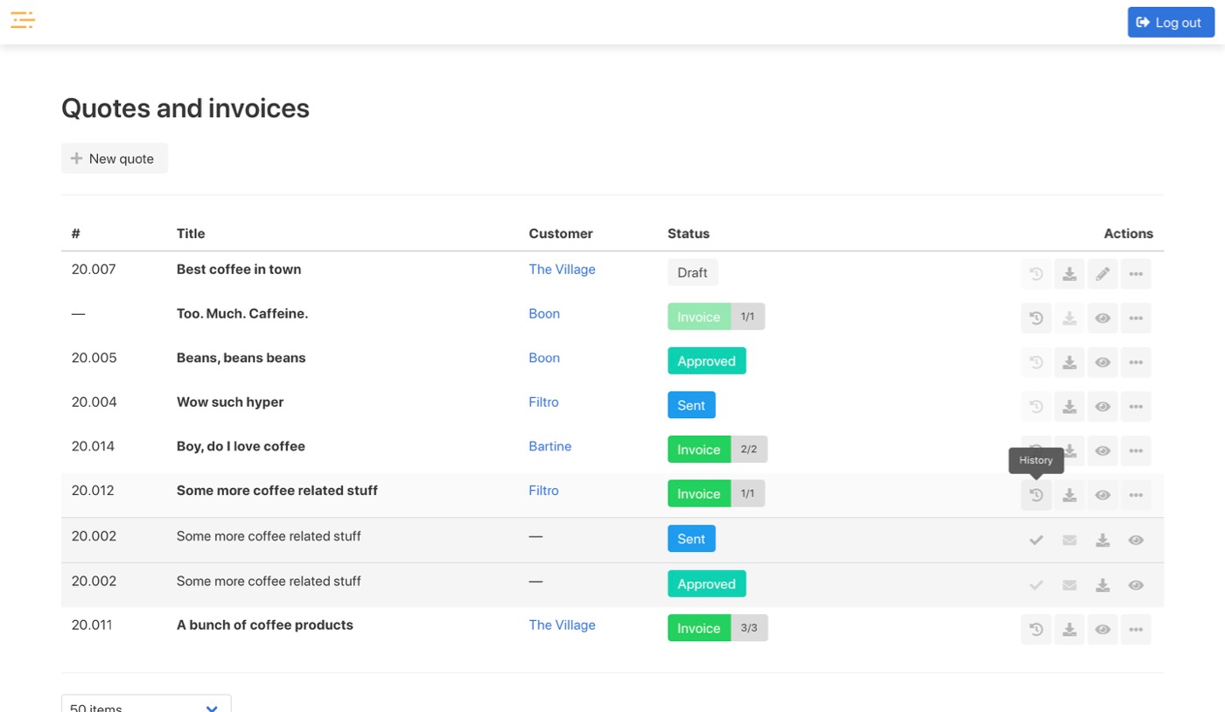Viewport: 1225px width, 712px height.
Task: Click the Invoice 2/2 status badge
Action: pos(717,450)
